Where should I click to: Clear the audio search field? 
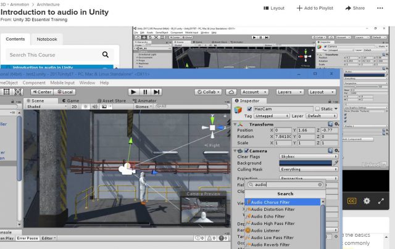(x=320, y=185)
